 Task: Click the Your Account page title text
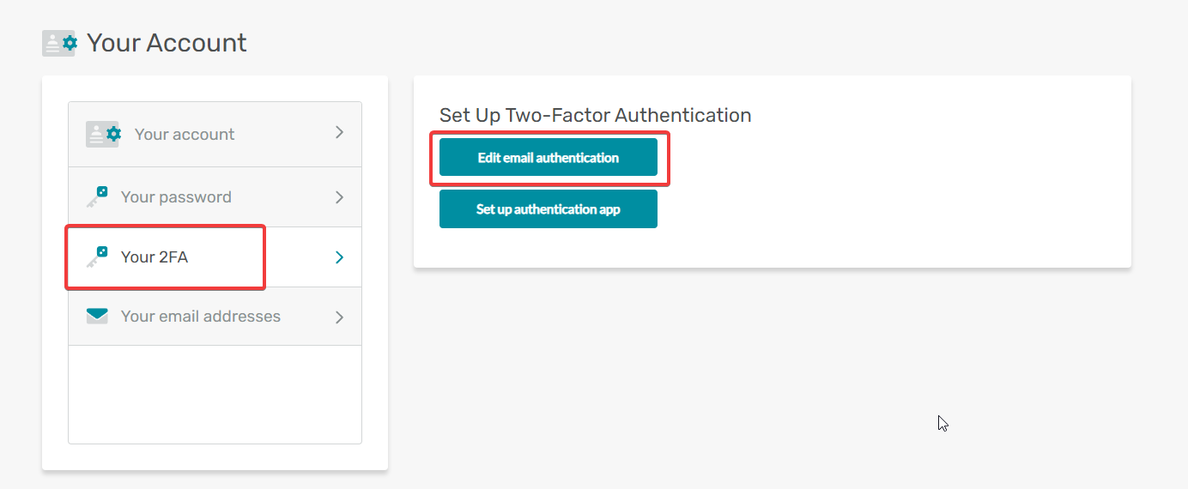(167, 43)
